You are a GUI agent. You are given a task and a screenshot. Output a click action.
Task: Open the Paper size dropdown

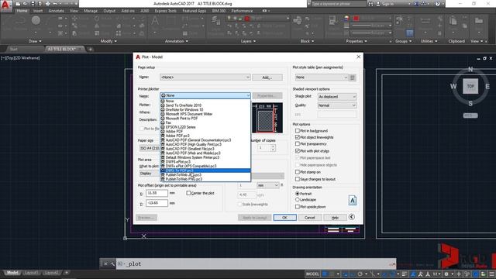[150, 148]
